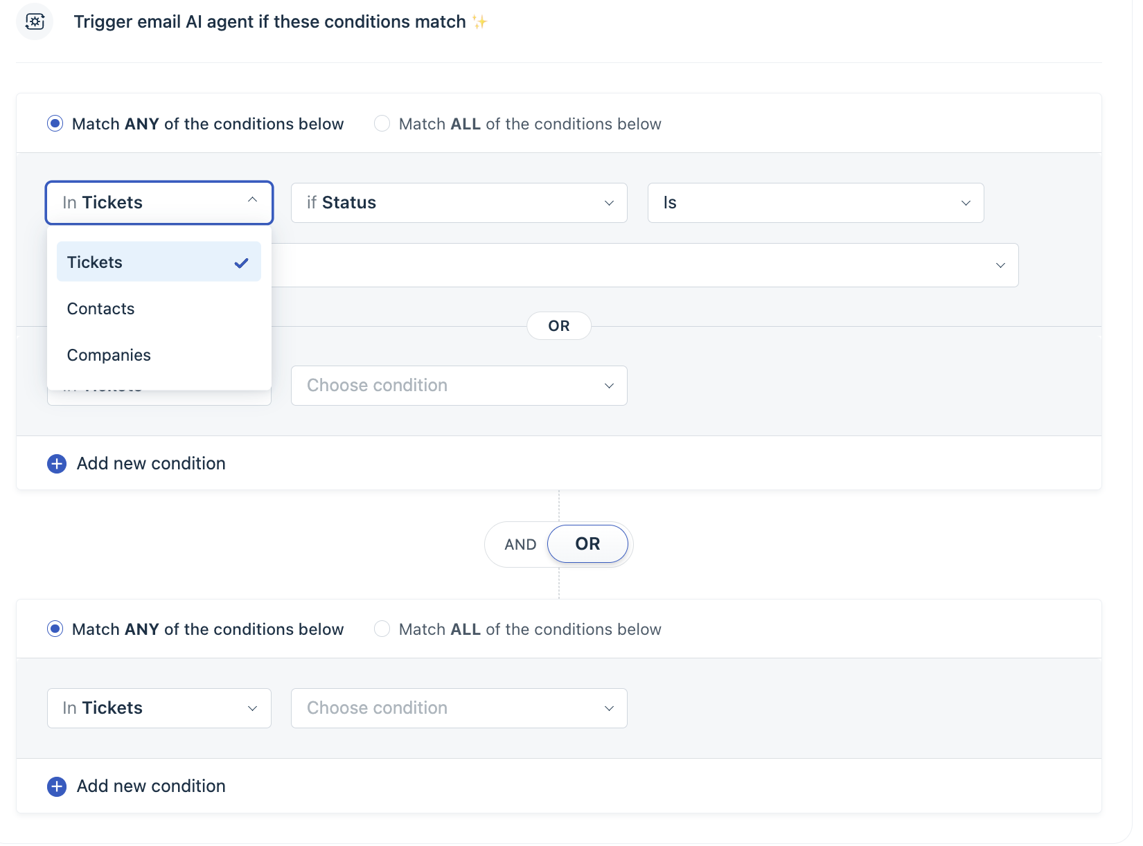Open bottom group's Choose condition dropdown
1143x846 pixels.
pyautogui.click(x=459, y=708)
